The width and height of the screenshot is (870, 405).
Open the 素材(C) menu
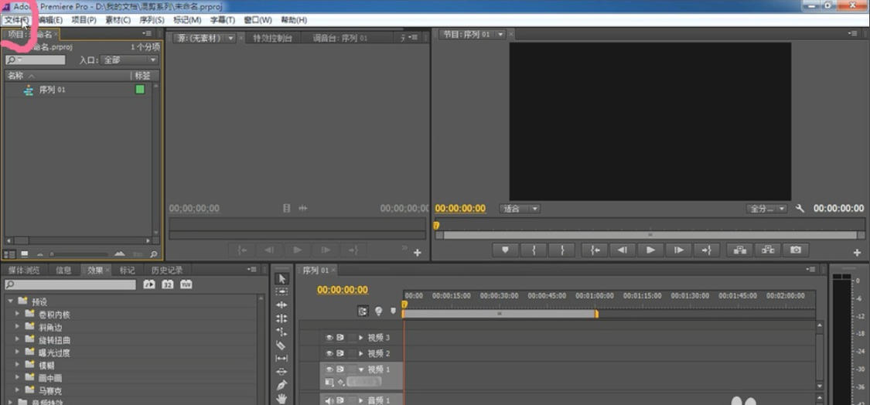point(118,20)
